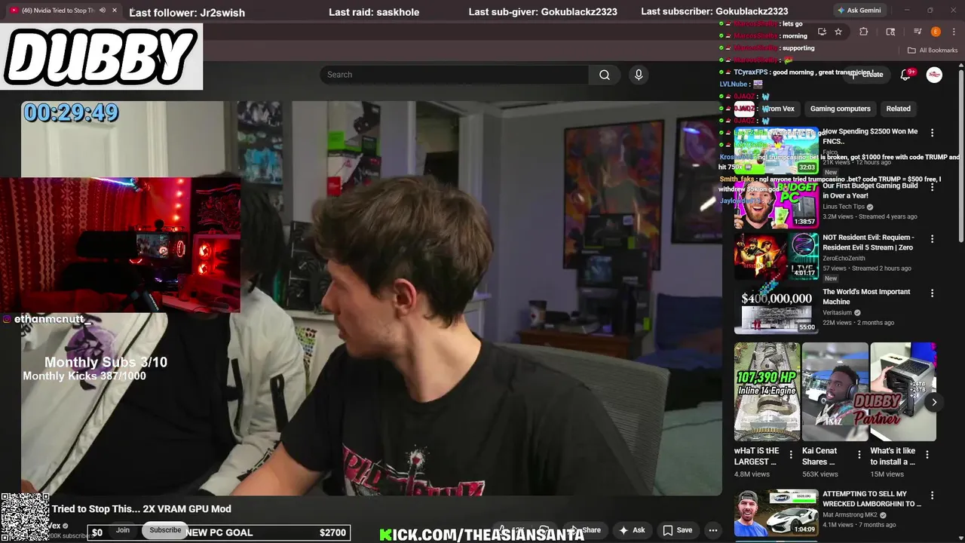Open options for NOT Resident Evil Requiem video
This screenshot has height=543, width=965.
(932, 239)
